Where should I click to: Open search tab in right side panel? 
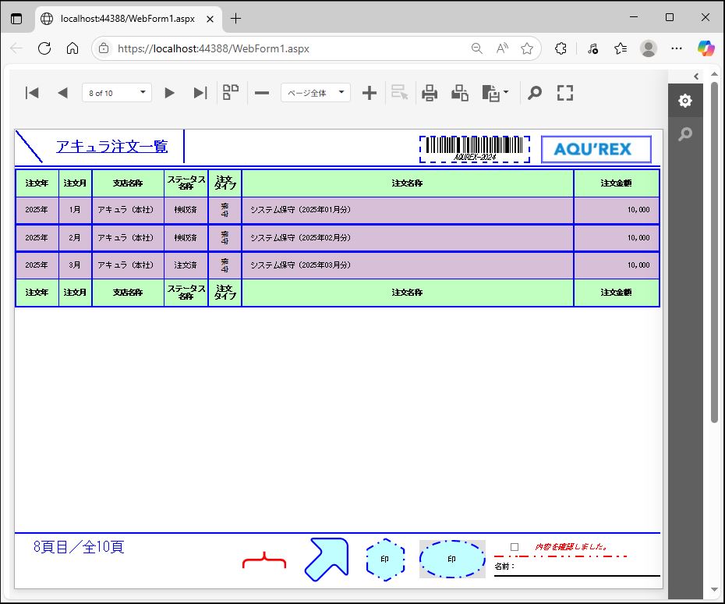(x=684, y=134)
